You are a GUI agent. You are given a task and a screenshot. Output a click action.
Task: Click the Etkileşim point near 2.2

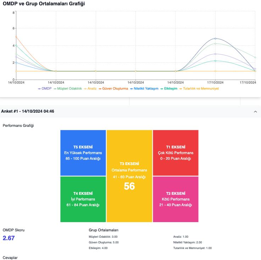coord(215,61)
